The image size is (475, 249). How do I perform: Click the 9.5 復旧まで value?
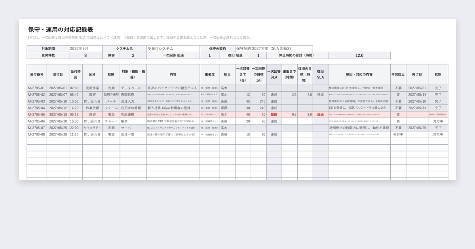coord(290,115)
